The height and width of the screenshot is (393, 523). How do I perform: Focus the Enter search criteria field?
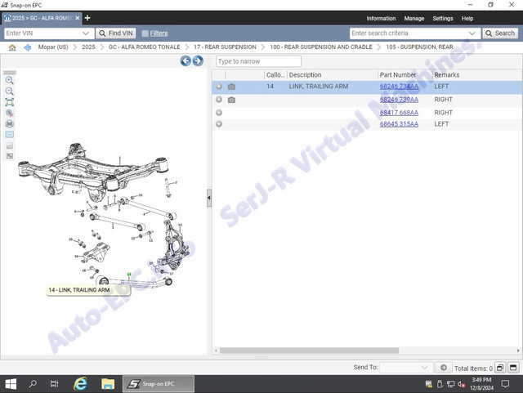408,33
